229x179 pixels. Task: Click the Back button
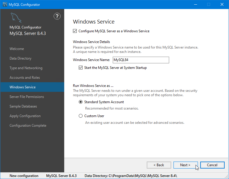pos(159,165)
